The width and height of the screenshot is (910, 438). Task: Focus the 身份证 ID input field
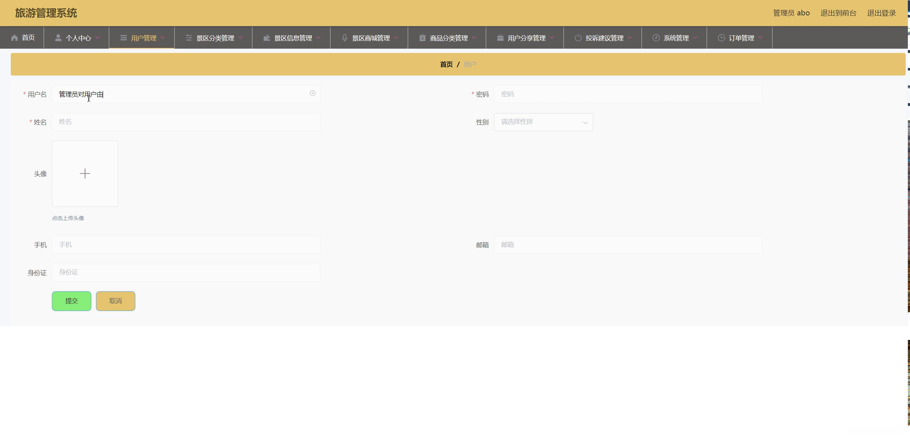[x=186, y=273]
